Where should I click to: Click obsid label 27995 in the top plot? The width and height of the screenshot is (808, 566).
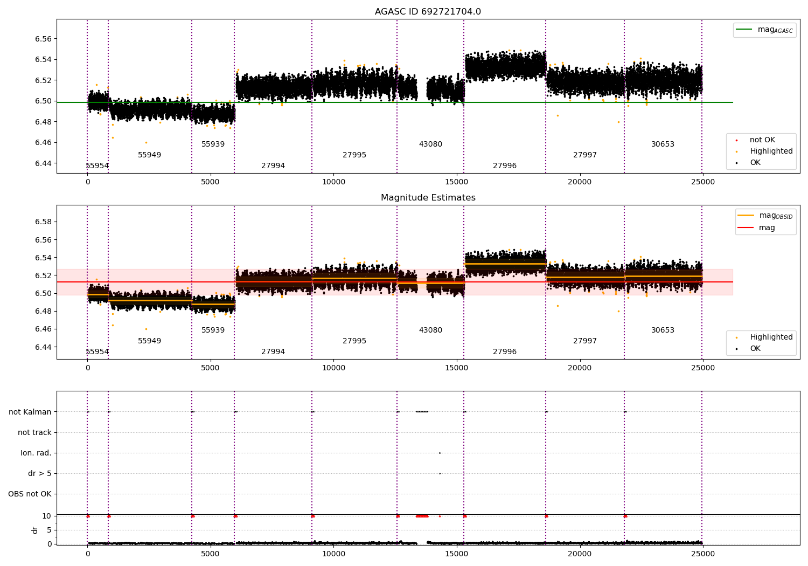(354, 155)
